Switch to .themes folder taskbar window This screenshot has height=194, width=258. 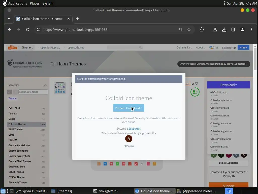click(62, 191)
